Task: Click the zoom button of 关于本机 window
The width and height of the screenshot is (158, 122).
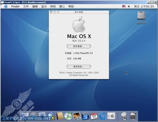Action: click(58, 12)
